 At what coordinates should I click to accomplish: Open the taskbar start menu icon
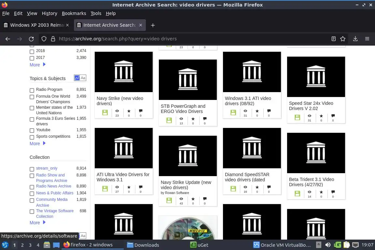5,245
